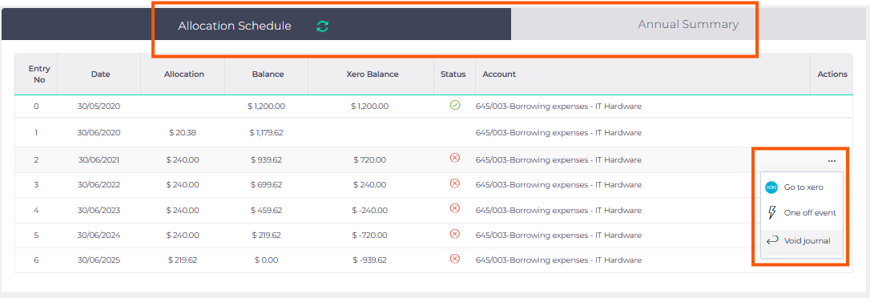Choose Void journal from the actions menu

coord(802,241)
